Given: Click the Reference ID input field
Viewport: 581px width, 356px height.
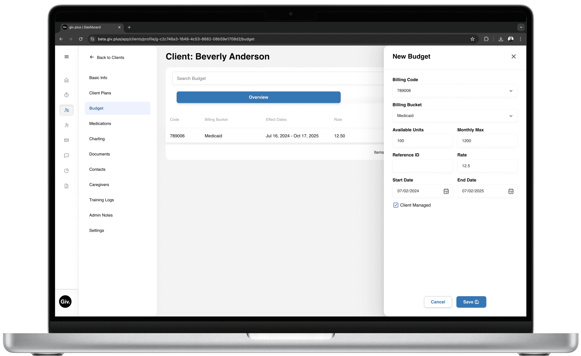Looking at the screenshot, I should point(422,166).
